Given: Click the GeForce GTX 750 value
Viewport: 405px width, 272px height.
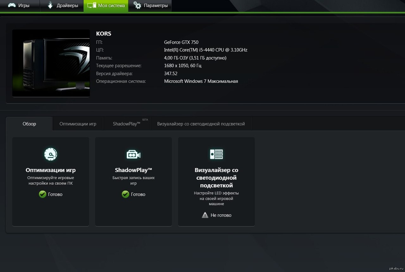Looking at the screenshot, I should point(181,42).
